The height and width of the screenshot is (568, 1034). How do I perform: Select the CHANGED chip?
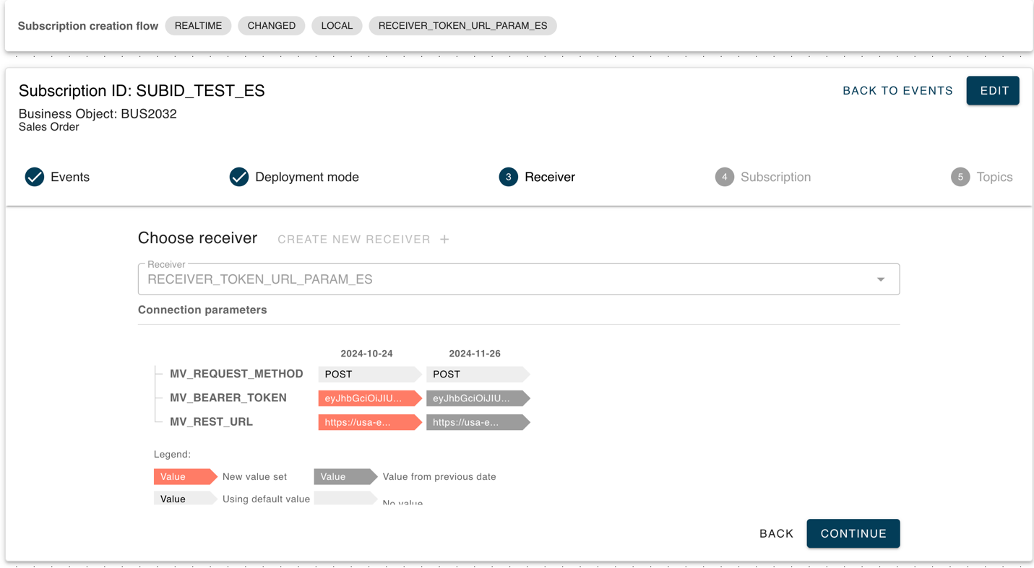271,26
